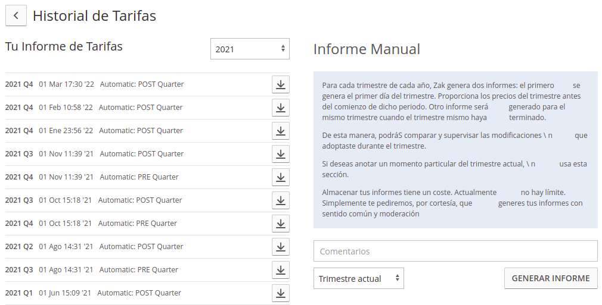Download 2021 Q3 POST report from 01 Nov
Image resolution: width=602 pixels, height=305 pixels.
(x=281, y=154)
